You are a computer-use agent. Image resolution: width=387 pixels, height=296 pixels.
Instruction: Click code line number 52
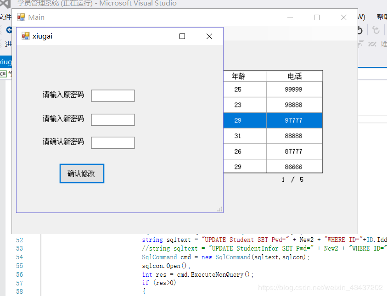tap(19, 240)
